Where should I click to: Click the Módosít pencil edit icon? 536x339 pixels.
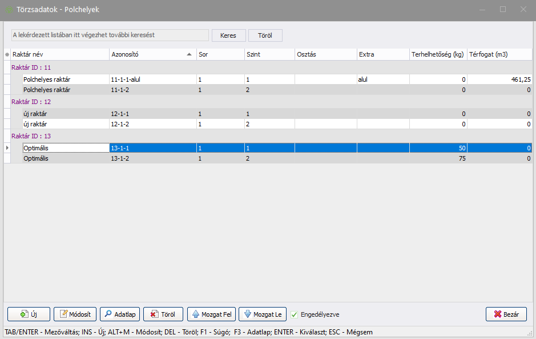pos(63,314)
